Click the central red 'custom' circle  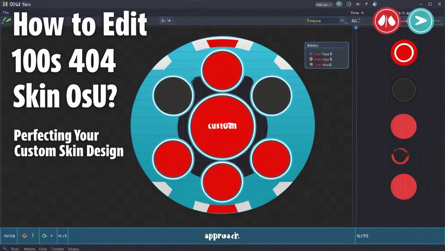point(222,126)
